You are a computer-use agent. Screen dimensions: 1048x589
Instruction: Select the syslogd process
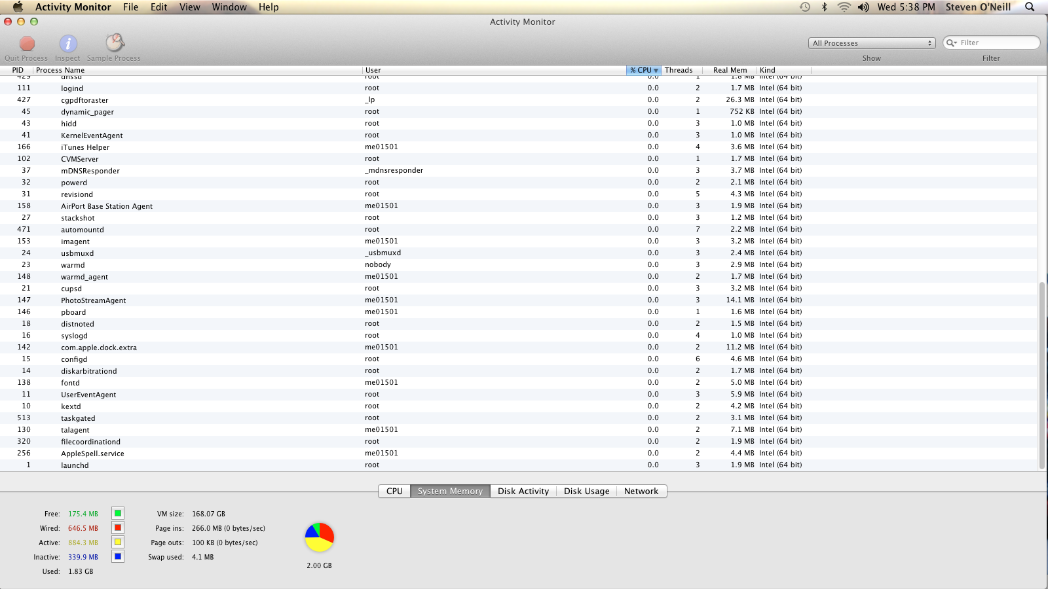pos(519,335)
